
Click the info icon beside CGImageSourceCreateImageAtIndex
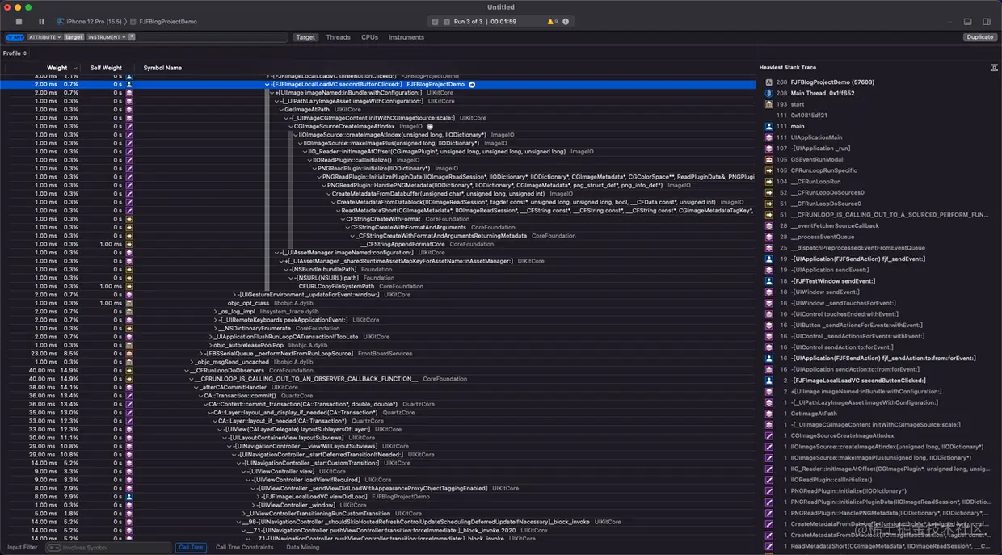click(430, 126)
